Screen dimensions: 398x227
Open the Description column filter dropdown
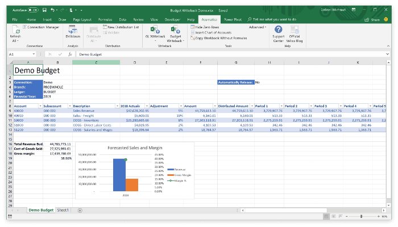pos(117,106)
